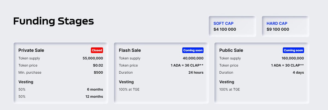This screenshot has width=328, height=110.
Task: Select the SOFT CAP card
Action: pos(232,26)
